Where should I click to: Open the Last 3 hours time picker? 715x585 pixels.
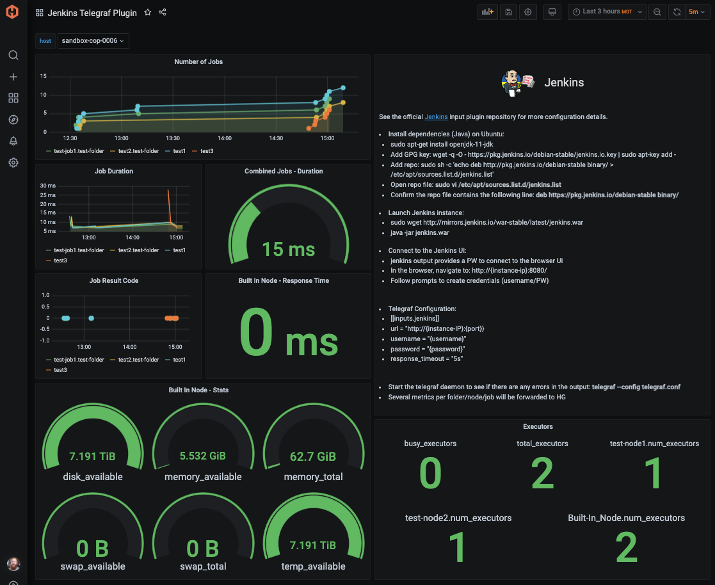pos(607,12)
